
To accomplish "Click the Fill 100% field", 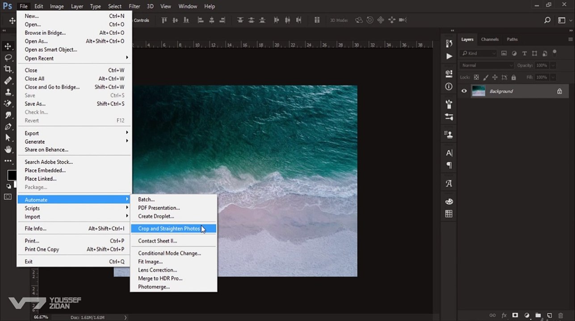I will [x=541, y=77].
